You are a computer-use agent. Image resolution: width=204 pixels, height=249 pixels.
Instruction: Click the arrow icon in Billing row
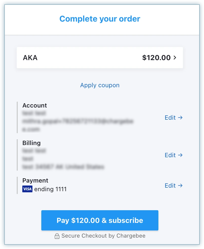point(180,155)
